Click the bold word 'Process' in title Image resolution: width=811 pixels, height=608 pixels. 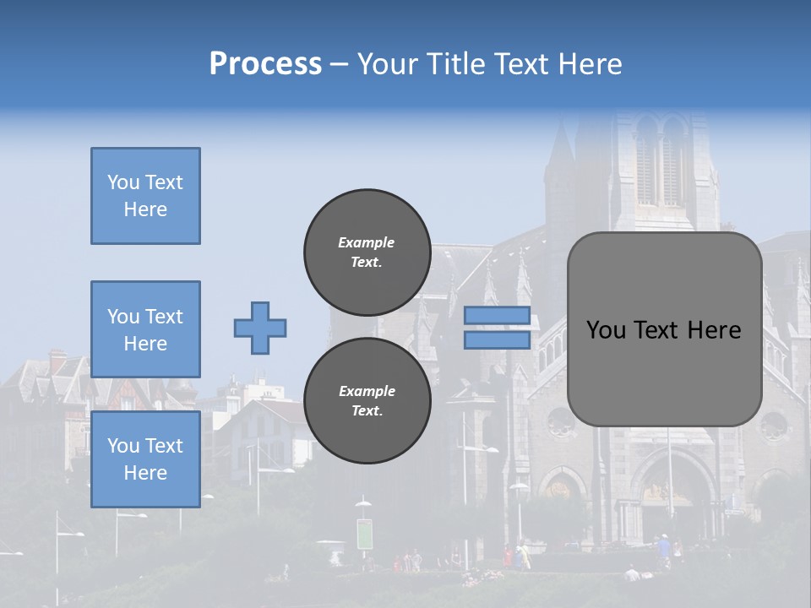(265, 64)
